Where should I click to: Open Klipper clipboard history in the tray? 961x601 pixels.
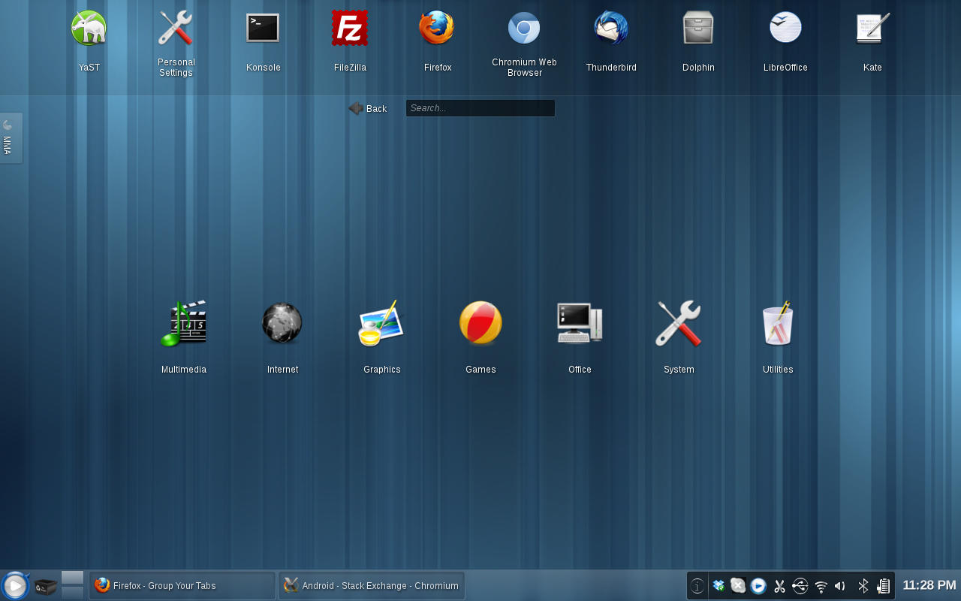coord(779,585)
